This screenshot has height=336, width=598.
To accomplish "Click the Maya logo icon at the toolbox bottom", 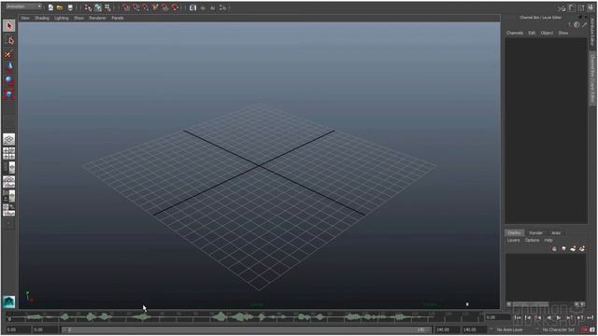I will click(8, 301).
